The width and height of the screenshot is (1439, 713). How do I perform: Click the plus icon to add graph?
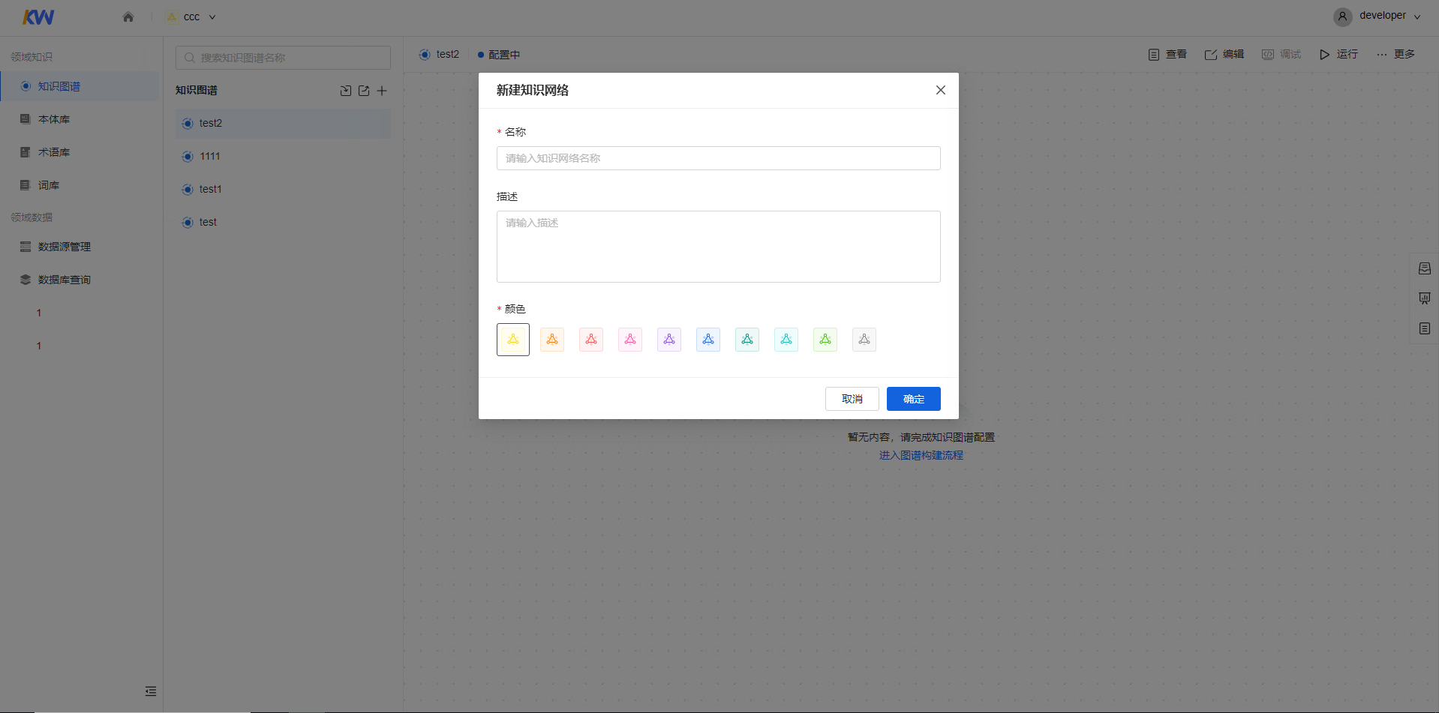(x=382, y=91)
